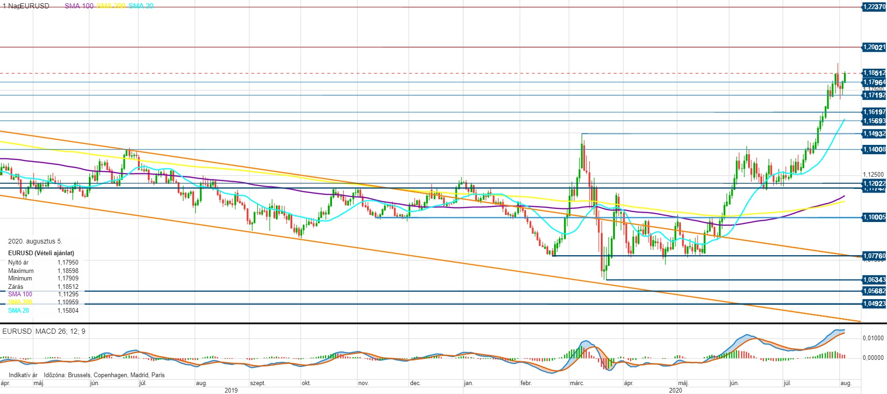Image resolution: width=887 pixels, height=394 pixels.
Task: Click the 1,15693 price level label
Action: [x=874, y=121]
